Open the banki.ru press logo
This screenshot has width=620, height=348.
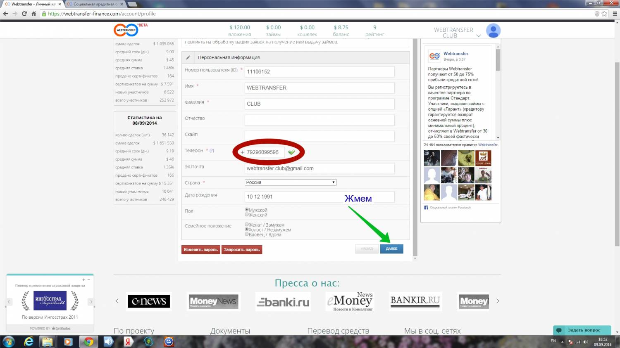pyautogui.click(x=283, y=302)
